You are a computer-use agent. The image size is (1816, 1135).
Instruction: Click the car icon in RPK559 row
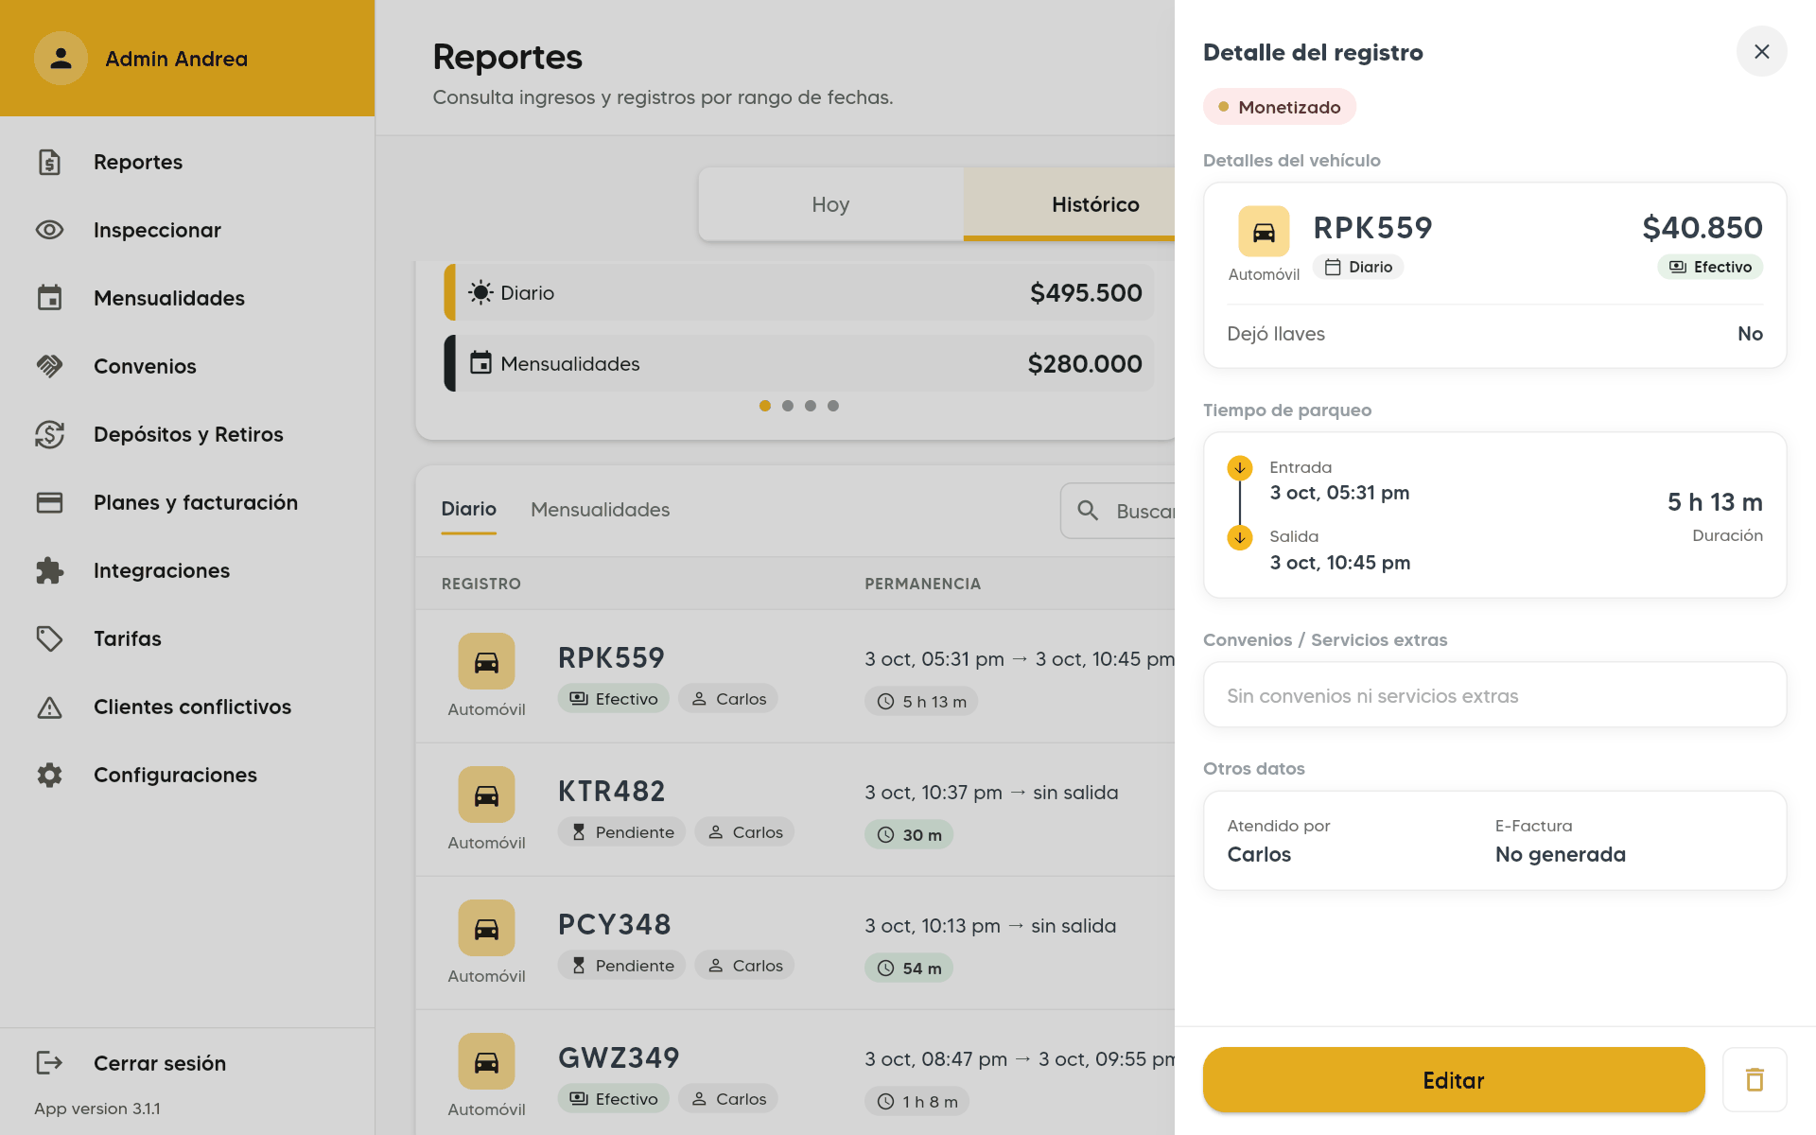486,661
